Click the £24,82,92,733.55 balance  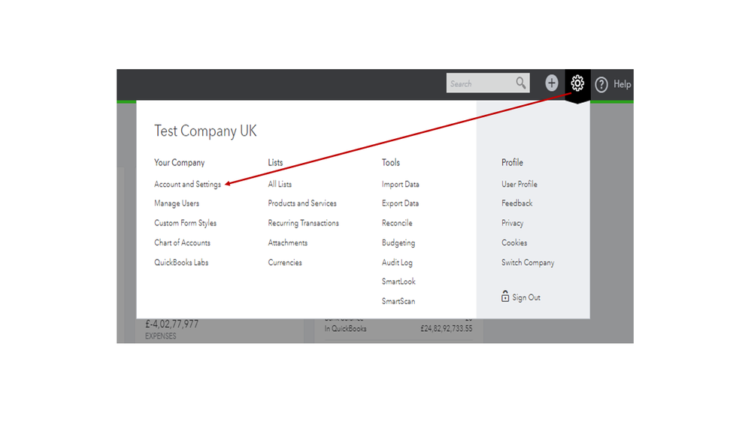[447, 329]
